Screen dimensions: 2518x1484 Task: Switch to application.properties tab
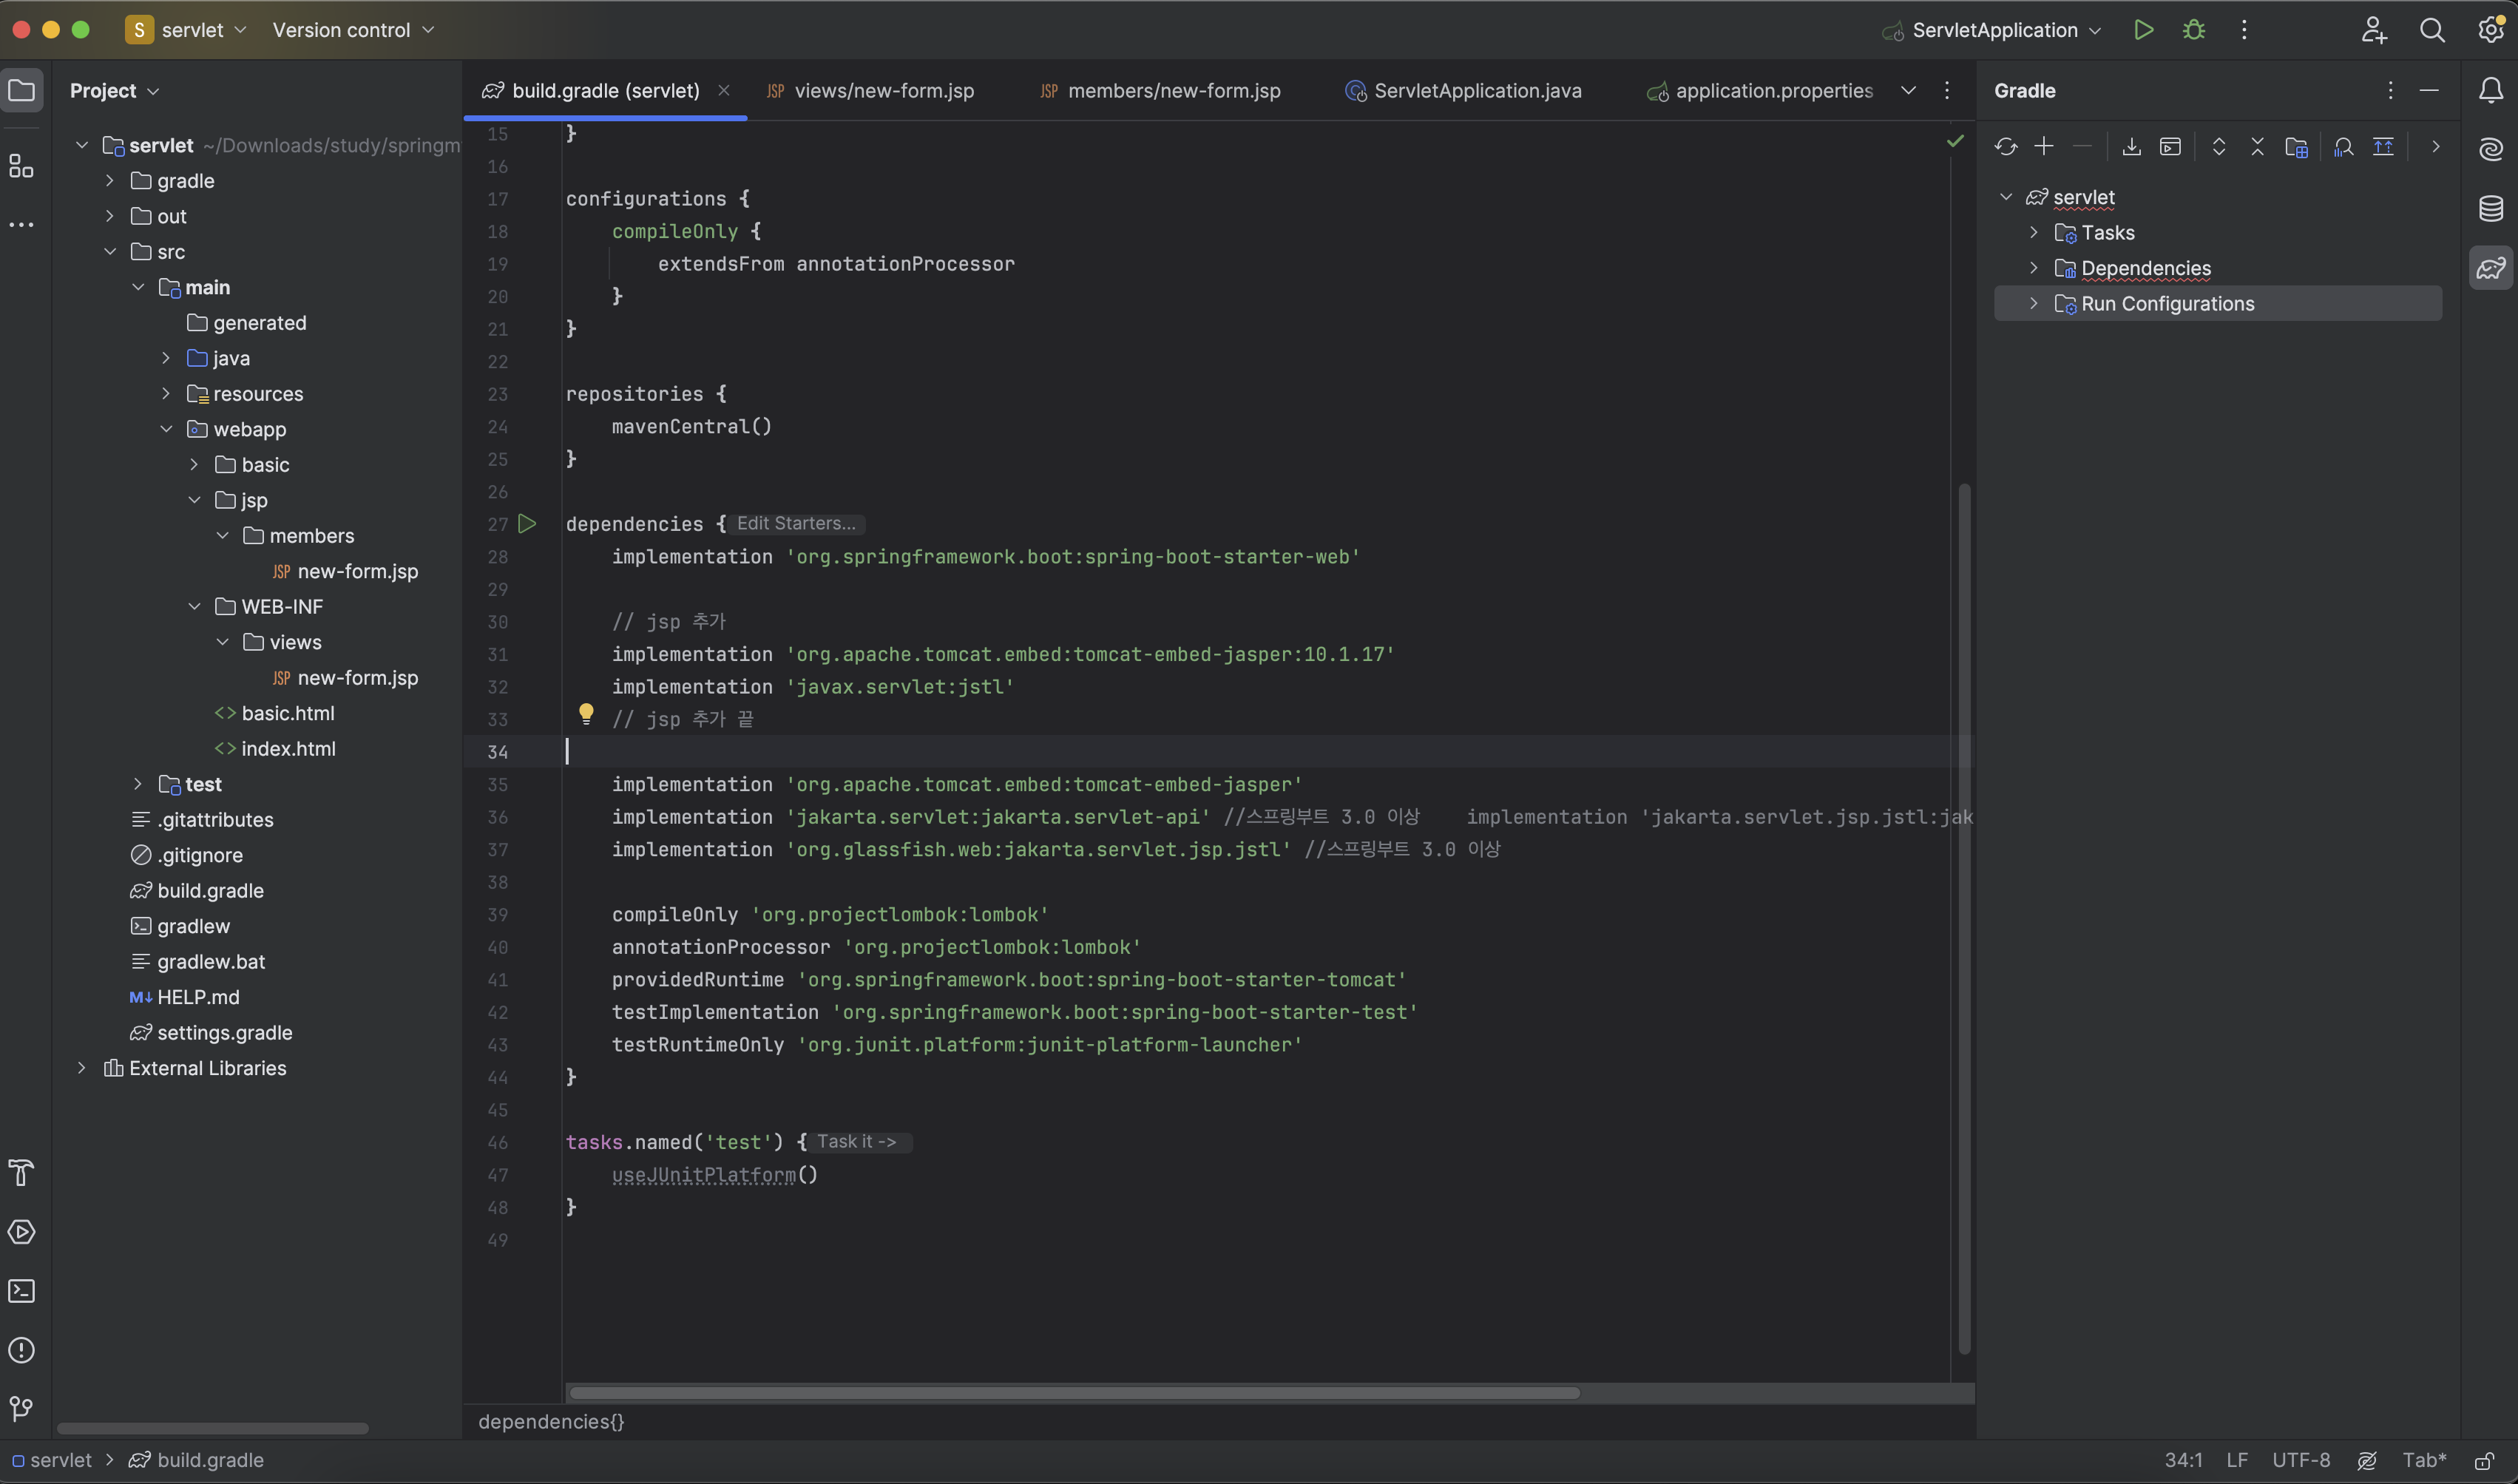[1760, 91]
